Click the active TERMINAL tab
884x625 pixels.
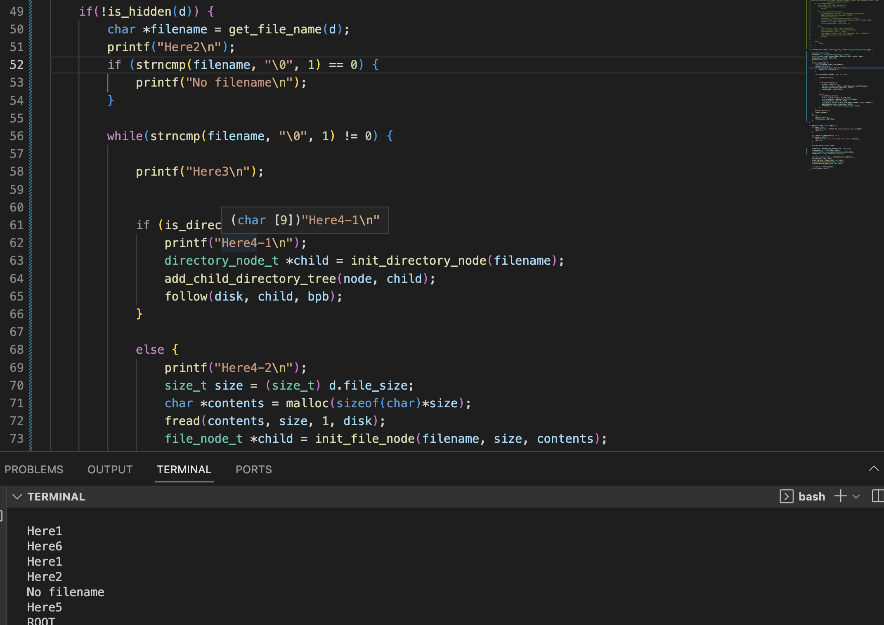184,470
